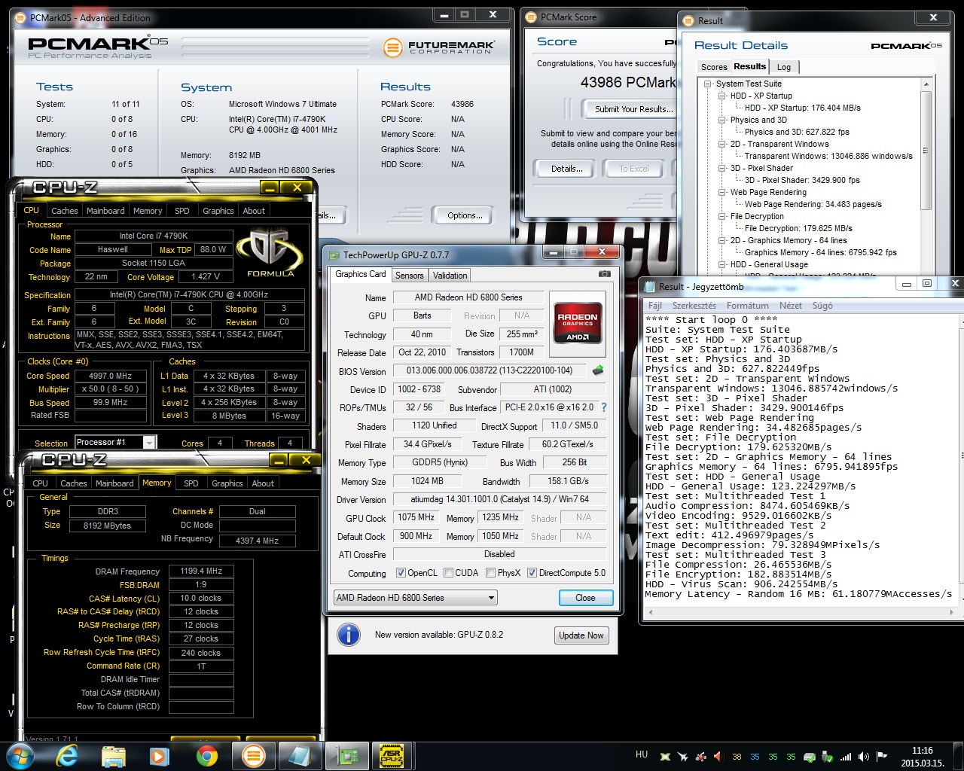The width and height of the screenshot is (964, 771).
Task: Collapse the 3D - Pixel Shader node
Action: point(721,168)
